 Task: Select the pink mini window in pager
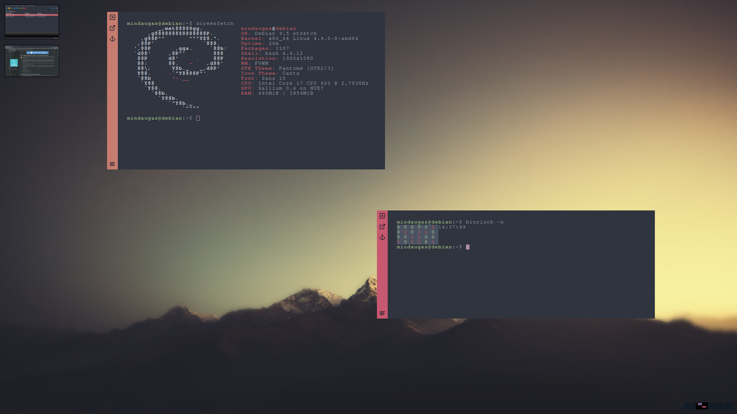point(704,407)
